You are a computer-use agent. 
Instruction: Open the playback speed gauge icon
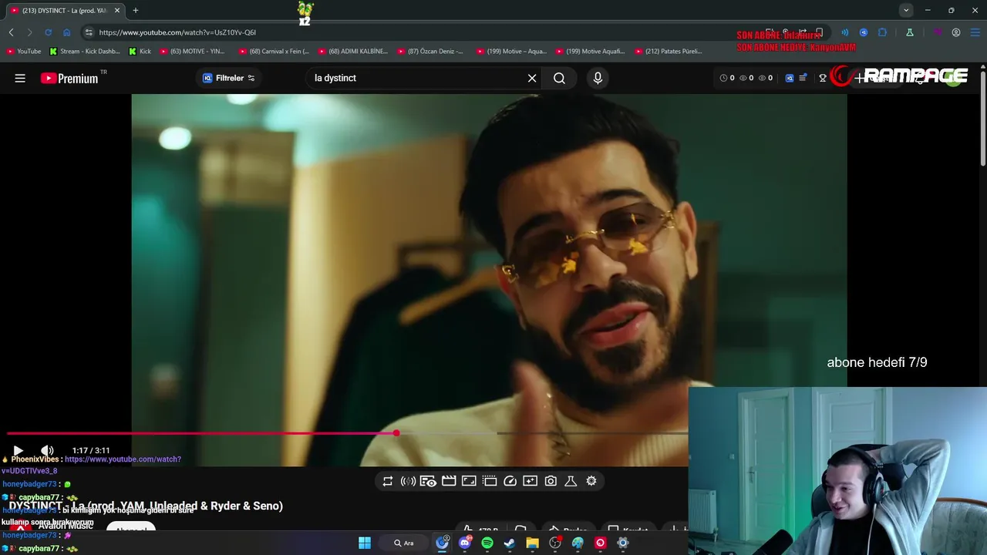(510, 481)
